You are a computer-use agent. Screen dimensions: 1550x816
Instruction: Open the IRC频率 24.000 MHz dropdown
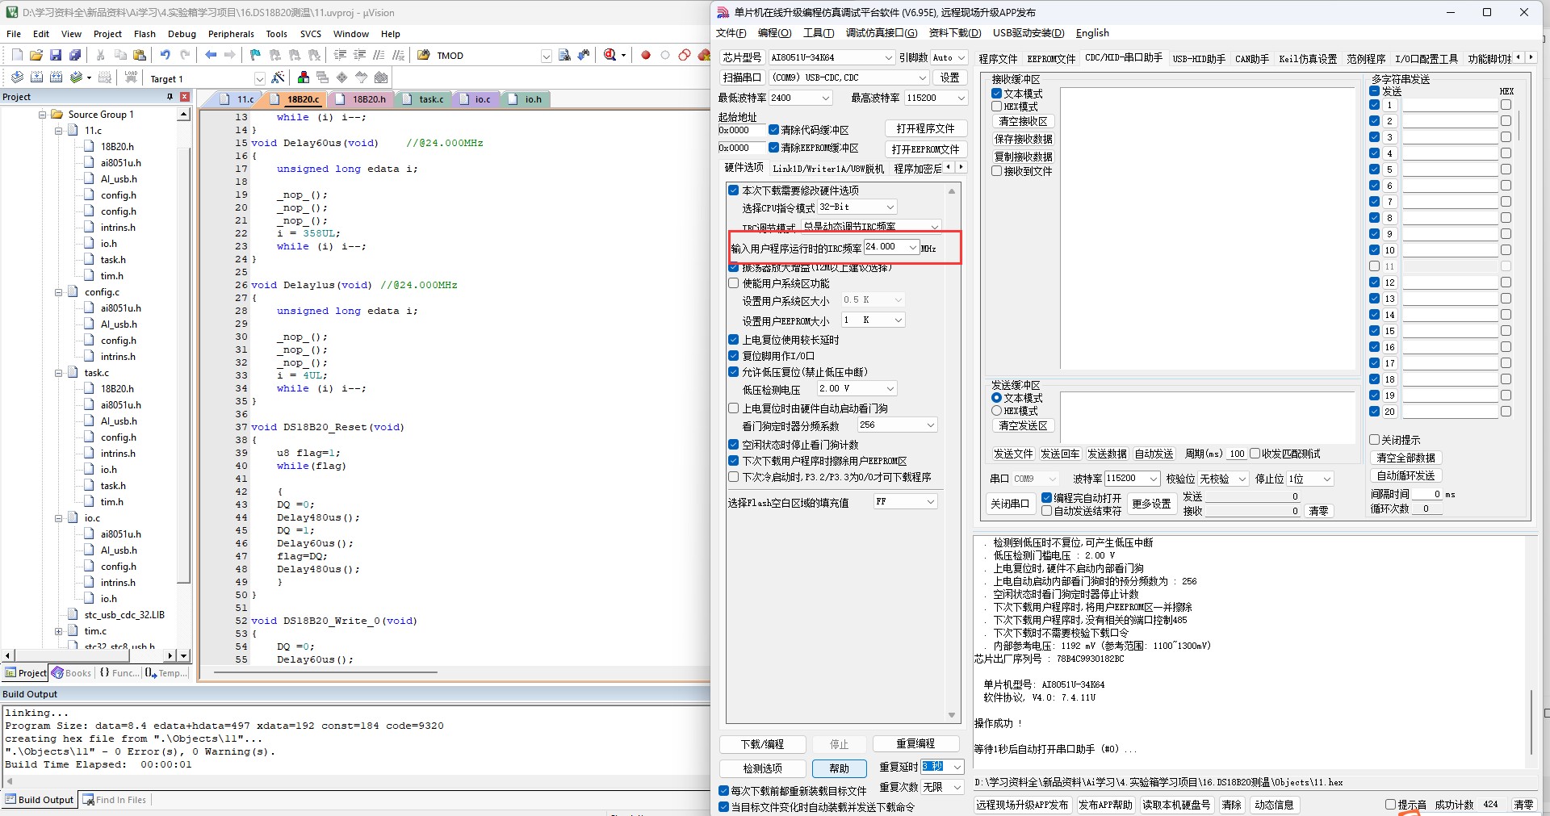click(x=913, y=247)
